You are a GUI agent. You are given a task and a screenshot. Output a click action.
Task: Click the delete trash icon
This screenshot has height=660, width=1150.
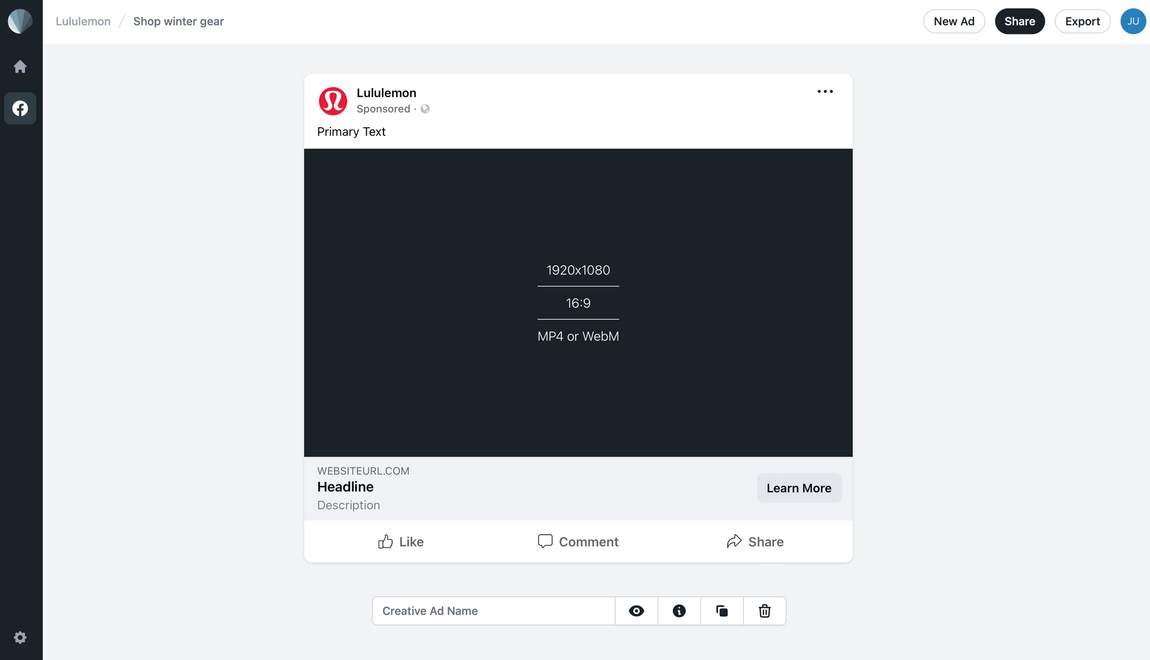tap(765, 611)
